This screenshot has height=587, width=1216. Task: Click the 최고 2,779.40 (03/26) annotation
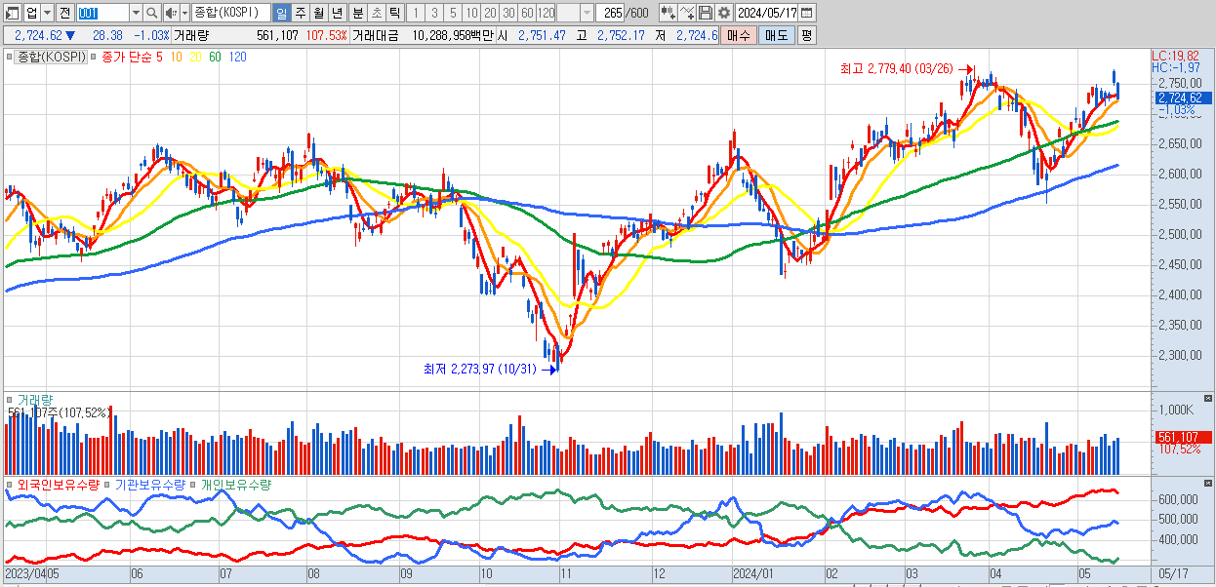[897, 69]
